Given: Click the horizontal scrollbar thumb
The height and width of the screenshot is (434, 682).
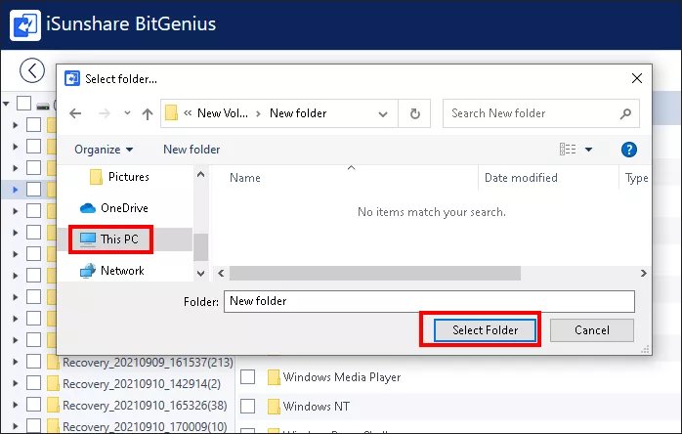Looking at the screenshot, I should coord(375,273).
